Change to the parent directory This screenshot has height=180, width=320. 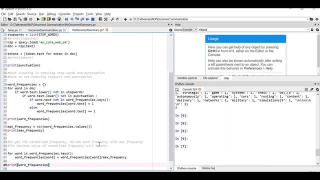[317, 19]
